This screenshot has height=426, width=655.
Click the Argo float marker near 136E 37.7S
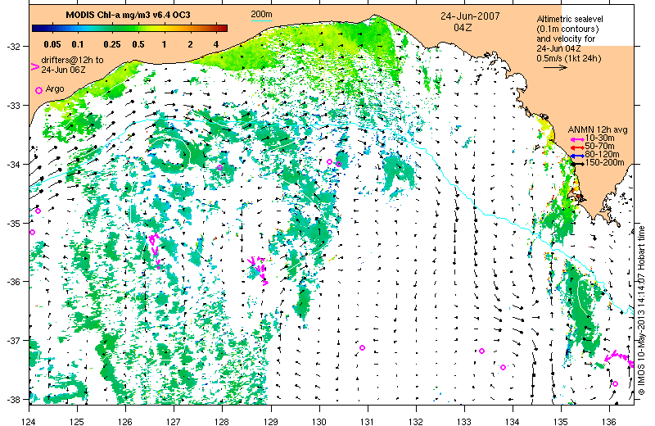[615, 383]
